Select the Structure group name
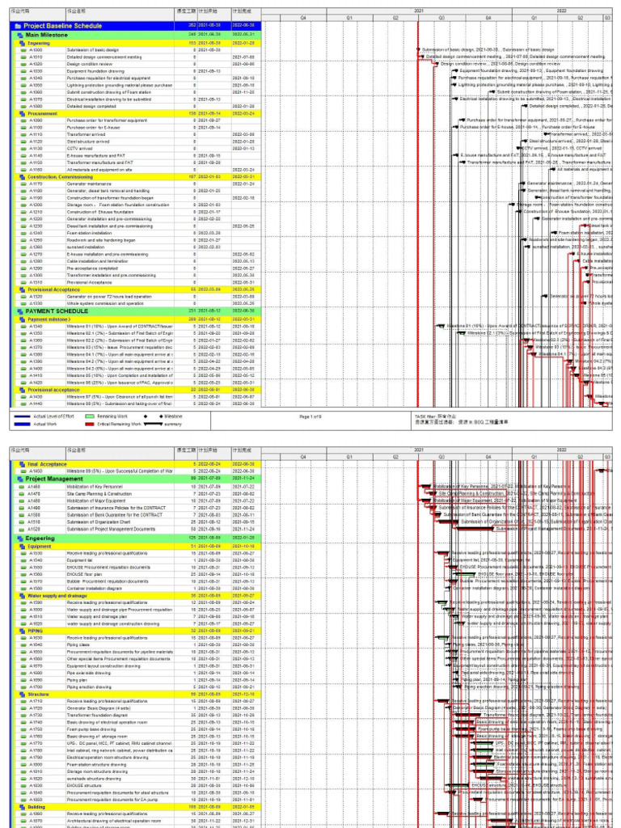621x828 pixels. tap(38, 695)
